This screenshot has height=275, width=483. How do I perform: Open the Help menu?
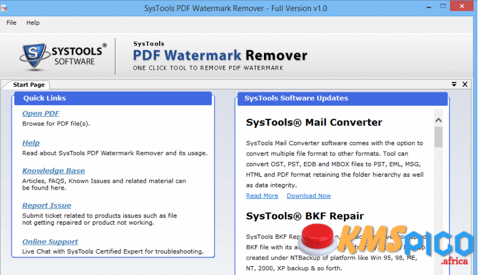coord(33,23)
